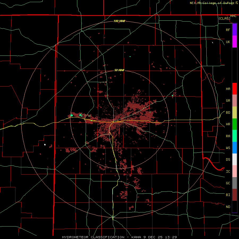Click the UK legend label
This screenshot has width=239, height=239.
pos(228,42)
